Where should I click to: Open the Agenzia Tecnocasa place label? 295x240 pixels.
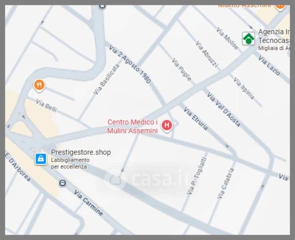point(274,36)
